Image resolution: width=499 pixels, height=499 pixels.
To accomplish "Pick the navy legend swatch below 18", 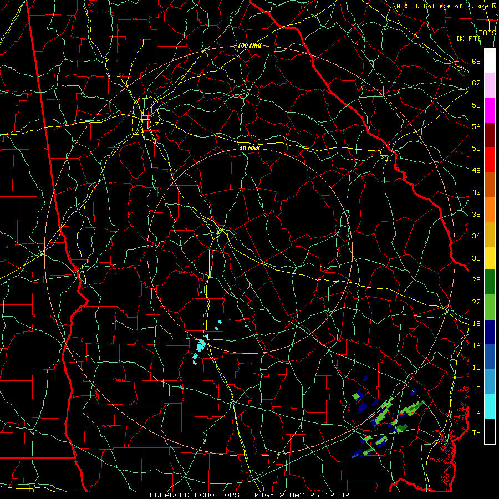I will pyautogui.click(x=490, y=332).
